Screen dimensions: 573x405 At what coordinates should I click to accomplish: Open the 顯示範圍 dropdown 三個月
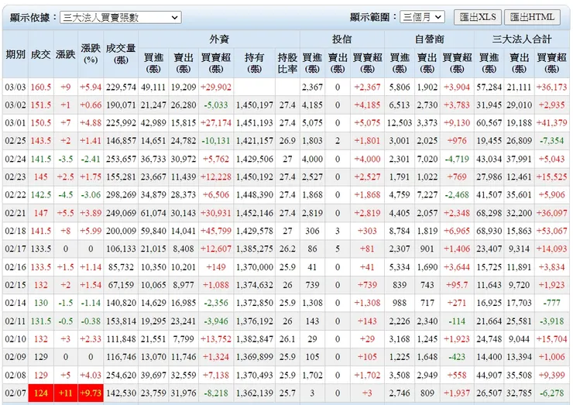pos(422,17)
